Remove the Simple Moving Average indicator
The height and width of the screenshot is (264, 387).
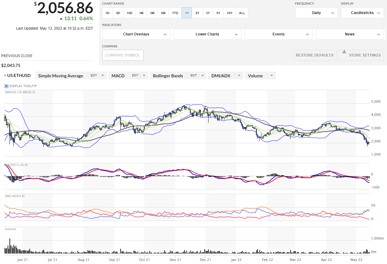tap(103, 75)
